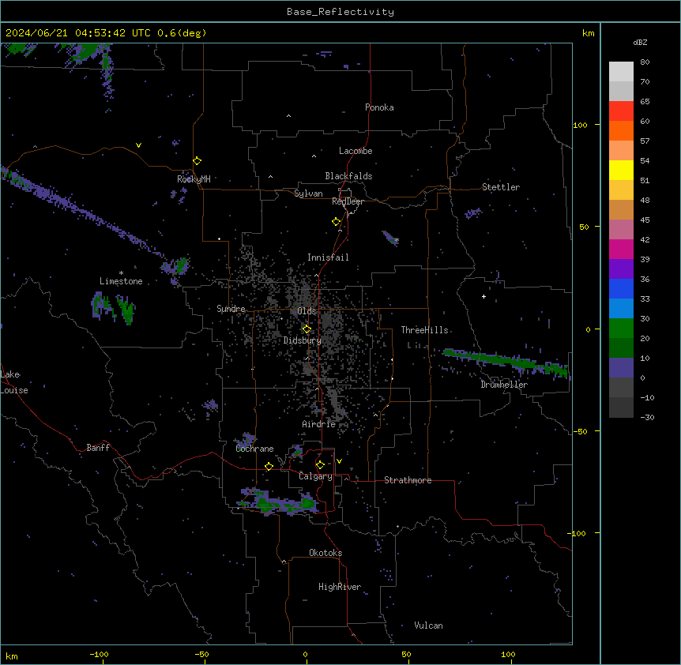The height and width of the screenshot is (665, 681).
Task: Select the RedDeer city label
Action: tap(348, 201)
